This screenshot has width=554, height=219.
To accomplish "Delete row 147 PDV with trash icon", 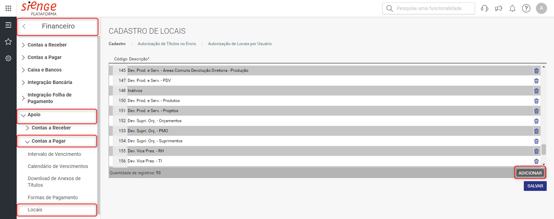I will pos(536,81).
